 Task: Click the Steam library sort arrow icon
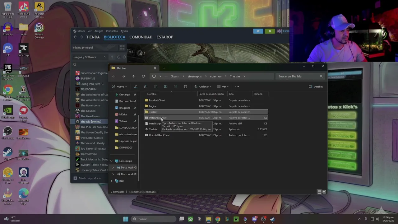(x=112, y=57)
